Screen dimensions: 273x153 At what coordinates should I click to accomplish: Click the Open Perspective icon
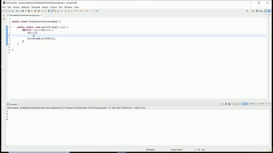[253, 11]
